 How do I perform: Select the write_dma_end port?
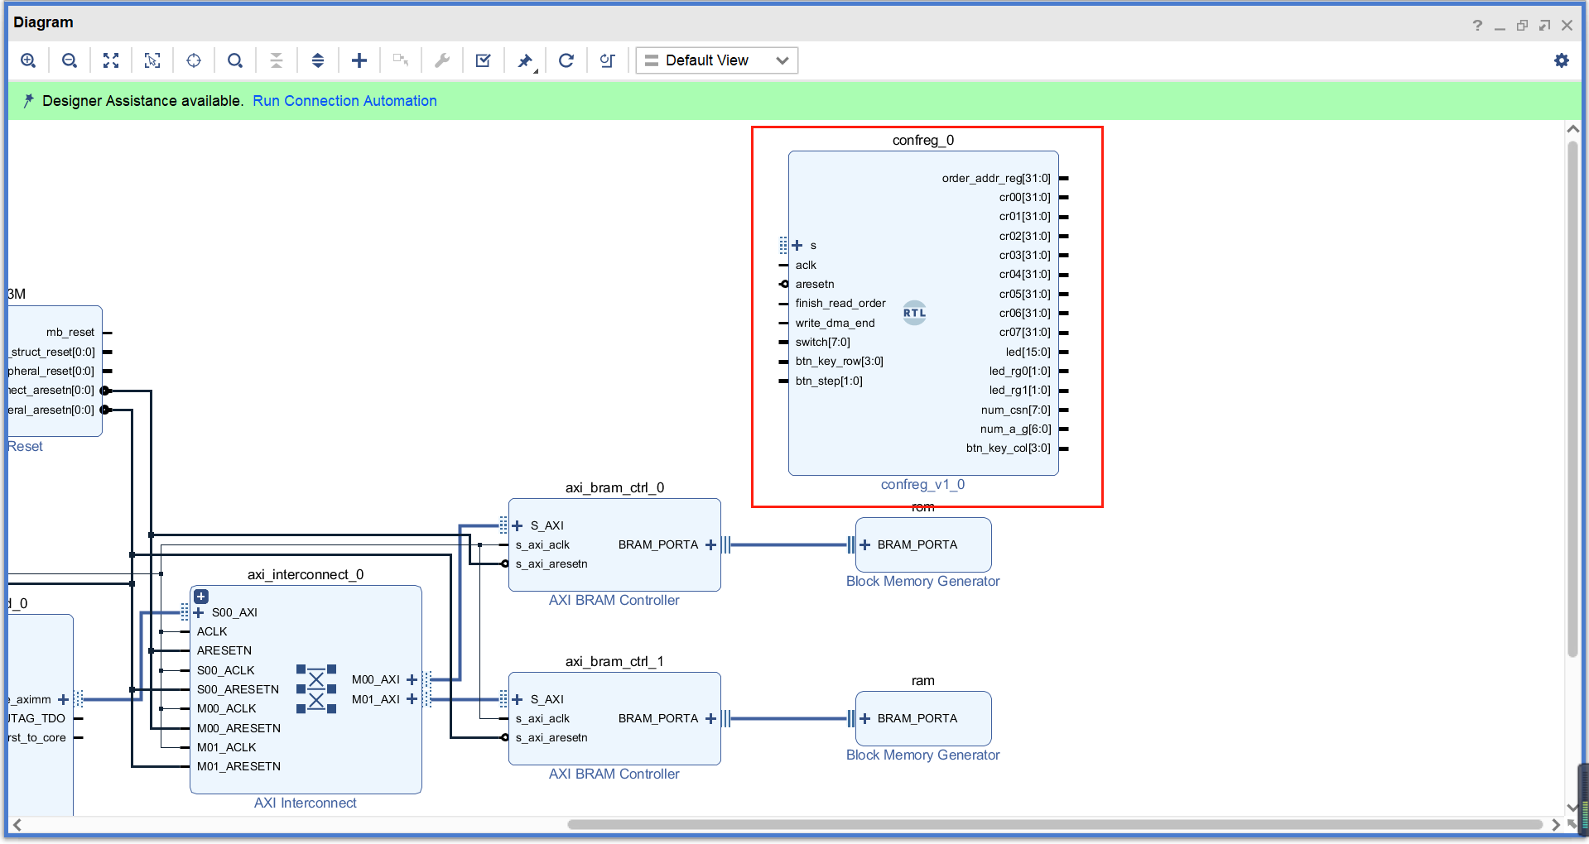tap(835, 323)
